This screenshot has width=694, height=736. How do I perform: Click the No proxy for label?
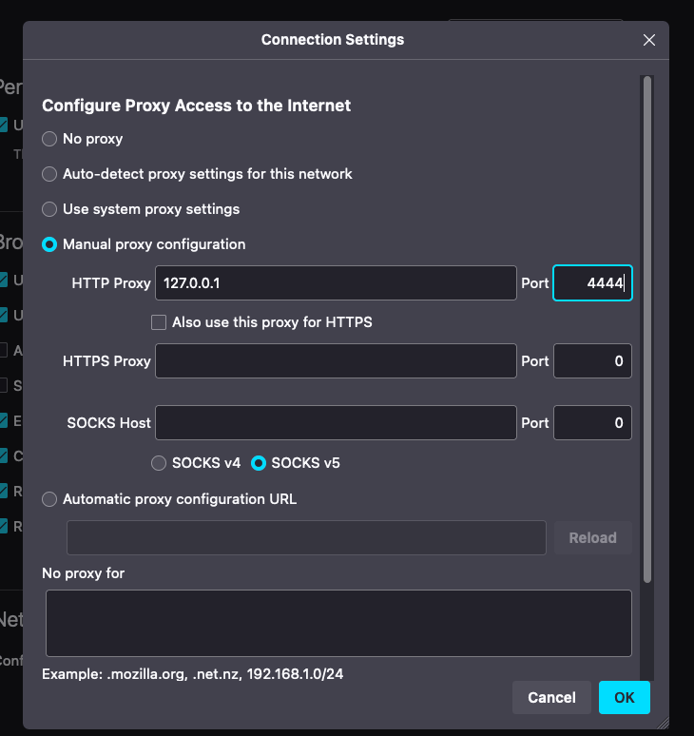(83, 573)
